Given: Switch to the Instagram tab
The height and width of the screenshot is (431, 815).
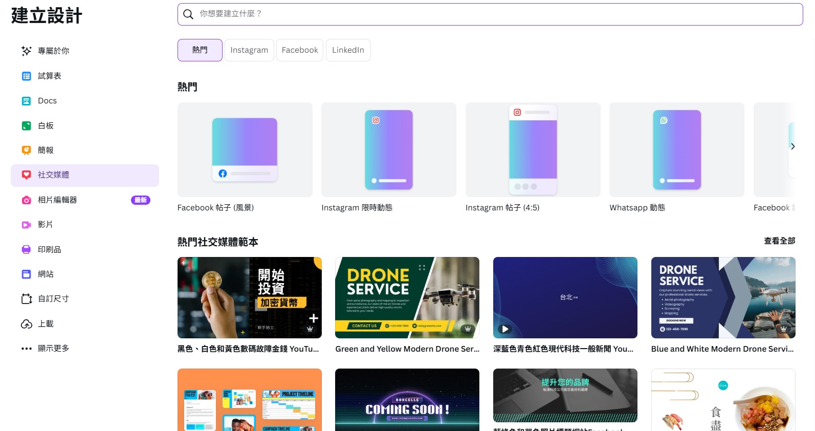Looking at the screenshot, I should [x=249, y=50].
